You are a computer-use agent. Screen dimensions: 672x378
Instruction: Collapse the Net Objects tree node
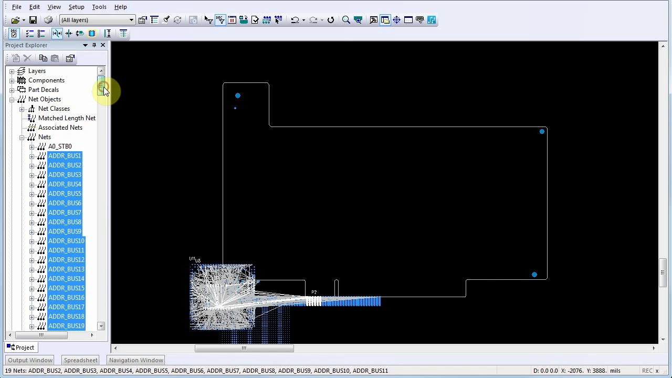click(x=12, y=99)
